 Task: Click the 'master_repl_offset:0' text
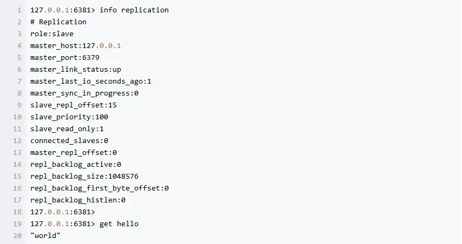point(74,153)
